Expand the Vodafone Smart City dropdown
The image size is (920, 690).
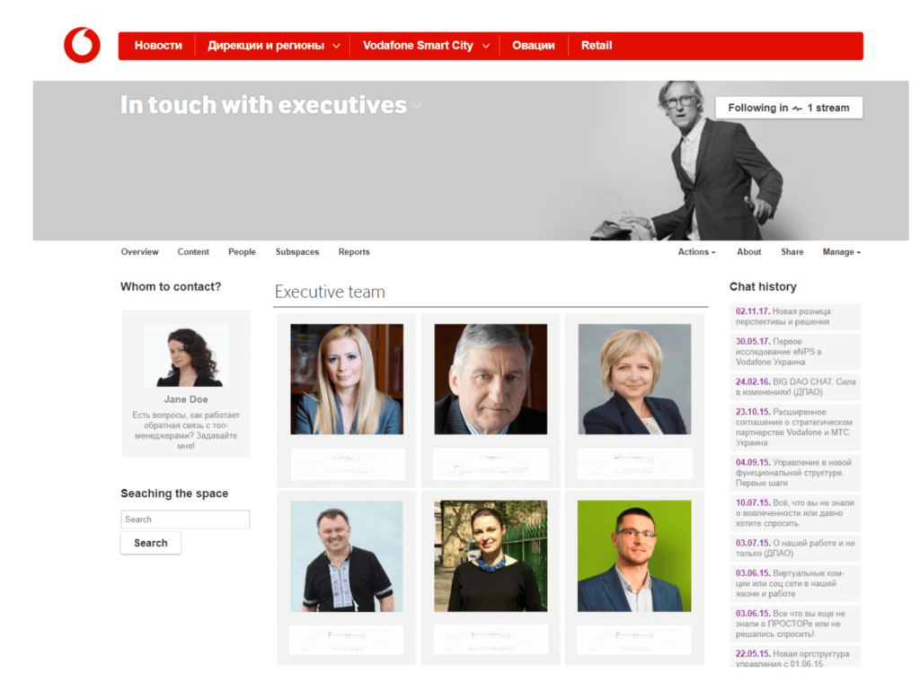425,46
